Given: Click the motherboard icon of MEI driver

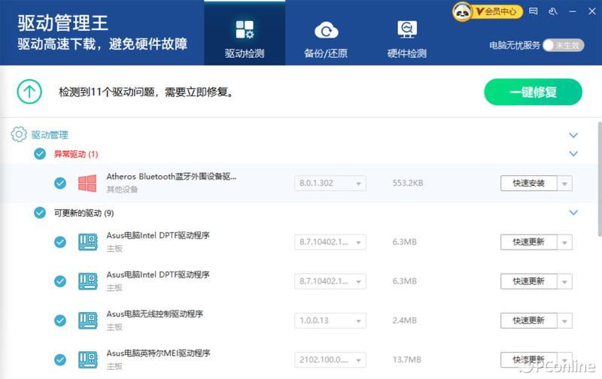Looking at the screenshot, I should coord(87,359).
